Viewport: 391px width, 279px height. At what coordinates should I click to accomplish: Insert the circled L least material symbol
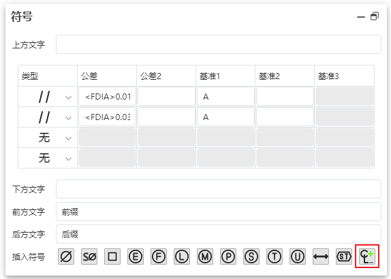tap(182, 256)
